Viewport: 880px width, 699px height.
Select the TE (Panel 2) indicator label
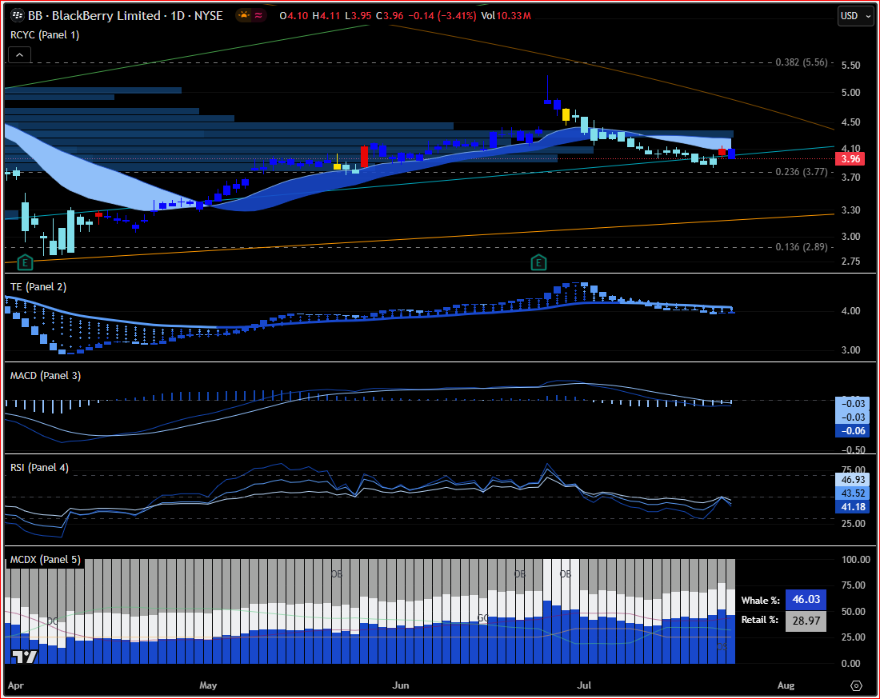(x=38, y=286)
